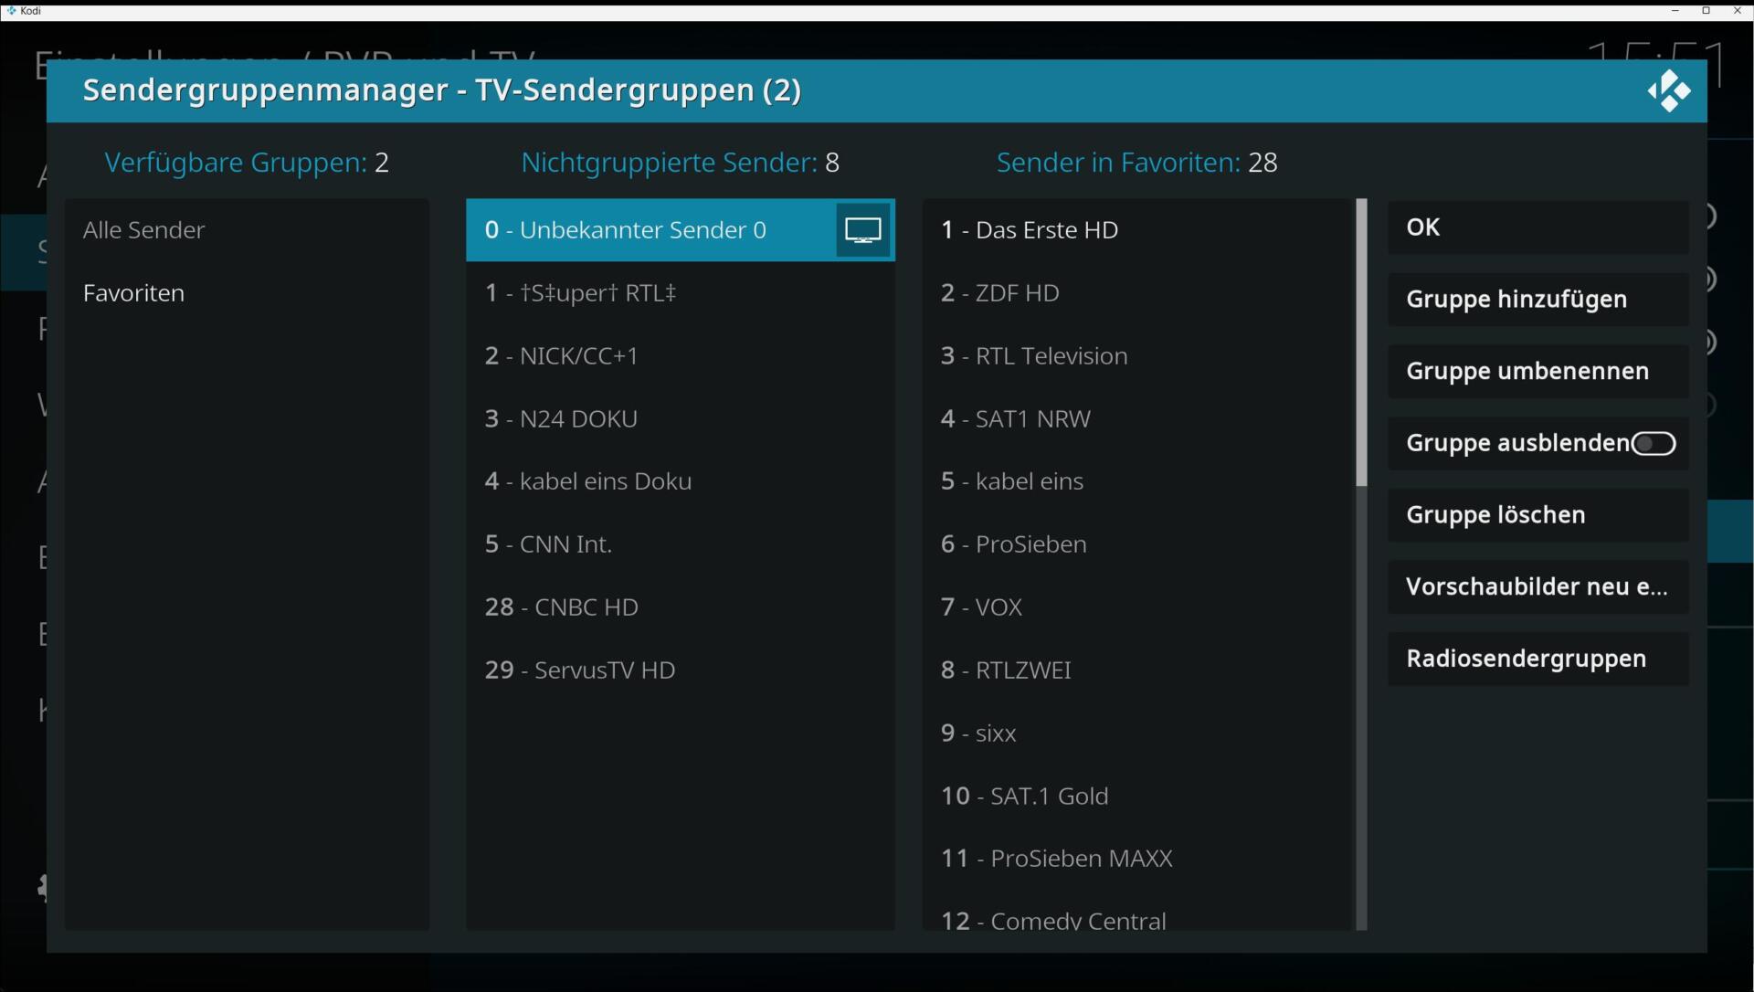The image size is (1754, 992).
Task: Click the favorites list scrollbar thumb
Action: (x=1361, y=343)
